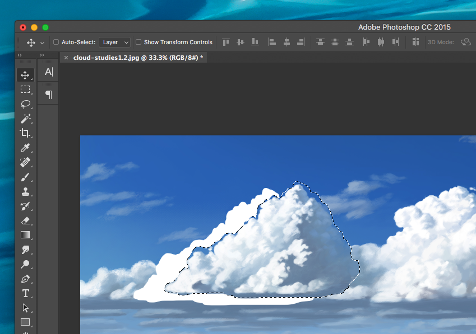The image size is (476, 334).
Task: Click the 3D Mode rotate icon
Action: 466,42
